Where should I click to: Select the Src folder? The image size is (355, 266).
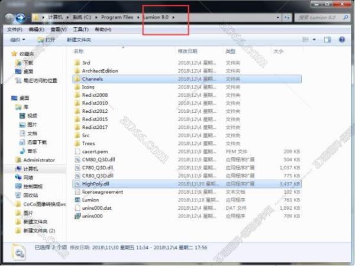click(86, 135)
